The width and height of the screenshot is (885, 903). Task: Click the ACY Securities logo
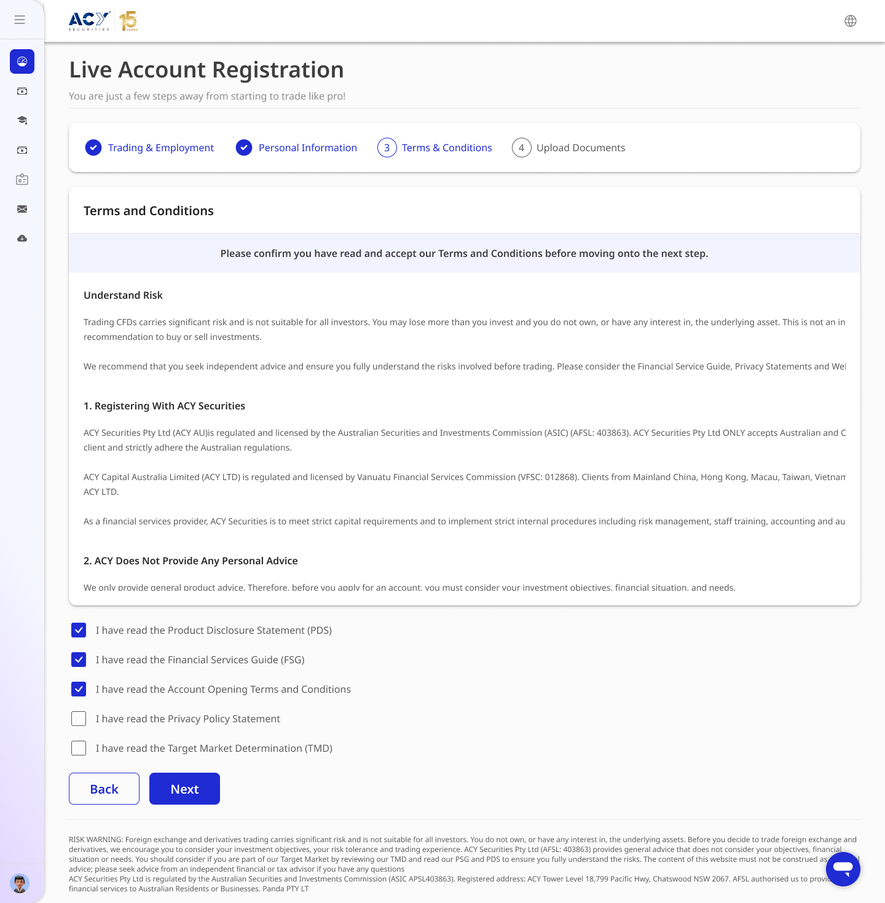point(103,20)
